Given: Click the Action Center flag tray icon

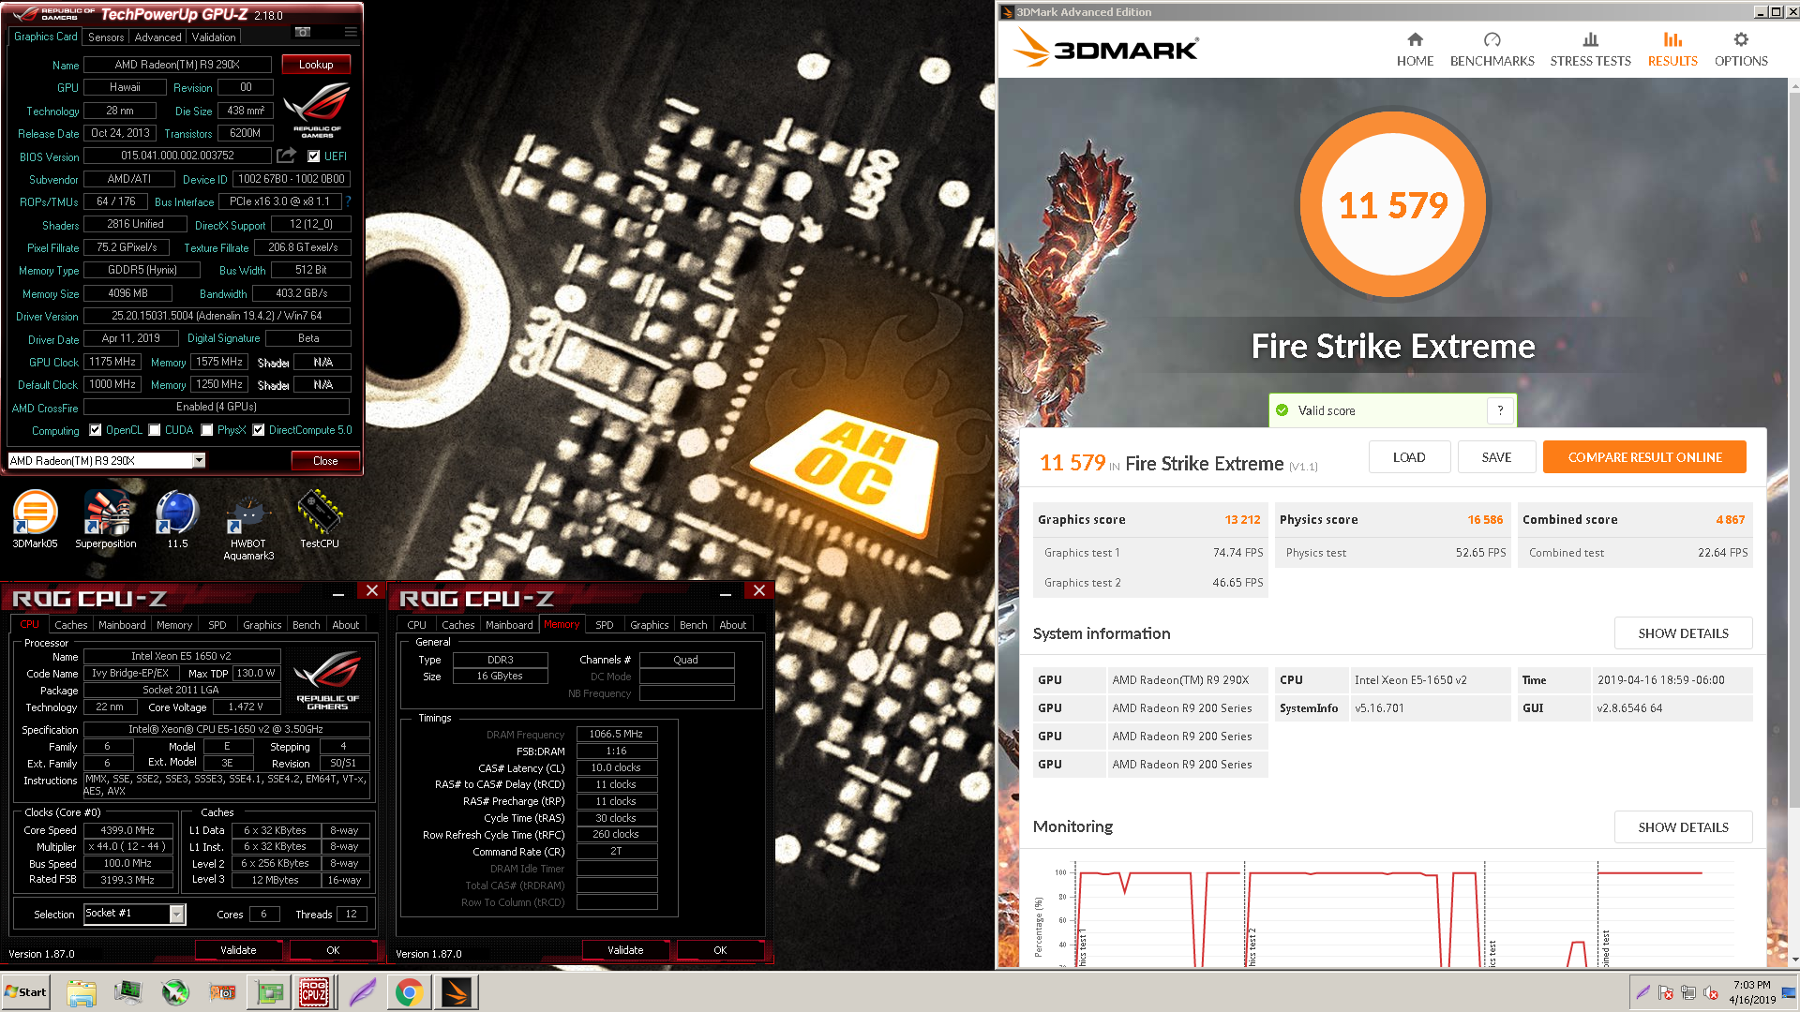Looking at the screenshot, I should click(1666, 992).
